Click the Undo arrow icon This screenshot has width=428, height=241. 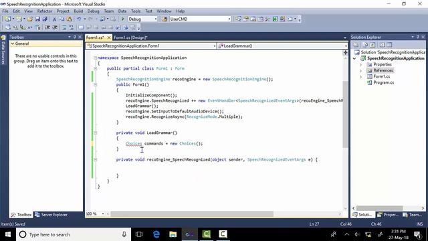[x=79, y=19]
